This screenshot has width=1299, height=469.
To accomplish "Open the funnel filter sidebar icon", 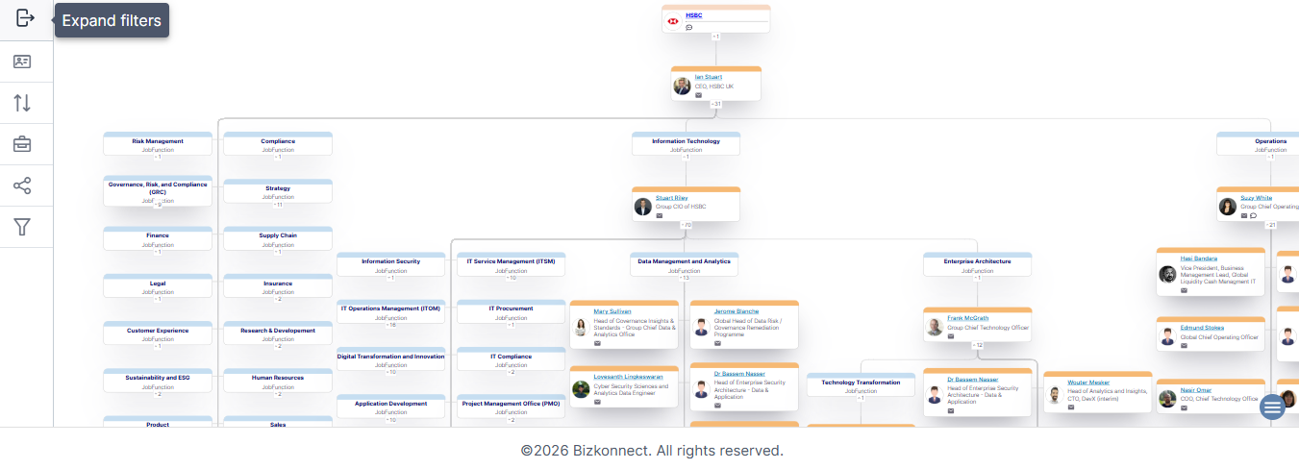I will coord(22,227).
